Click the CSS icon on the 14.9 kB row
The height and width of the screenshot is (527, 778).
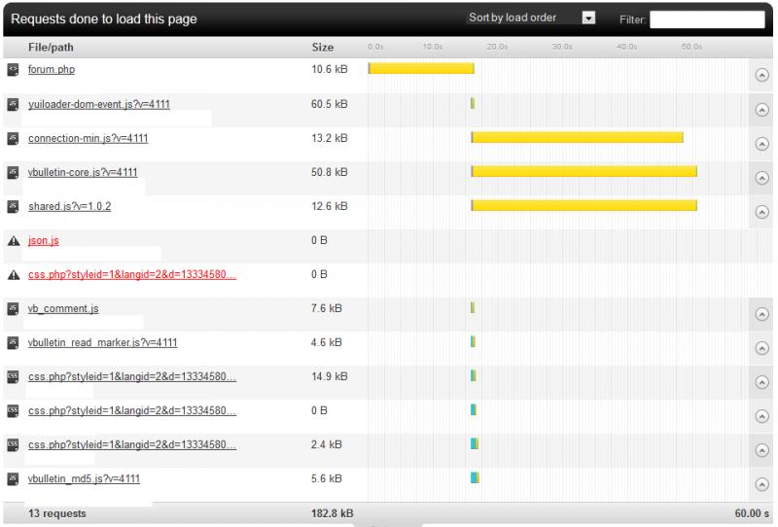tap(13, 376)
